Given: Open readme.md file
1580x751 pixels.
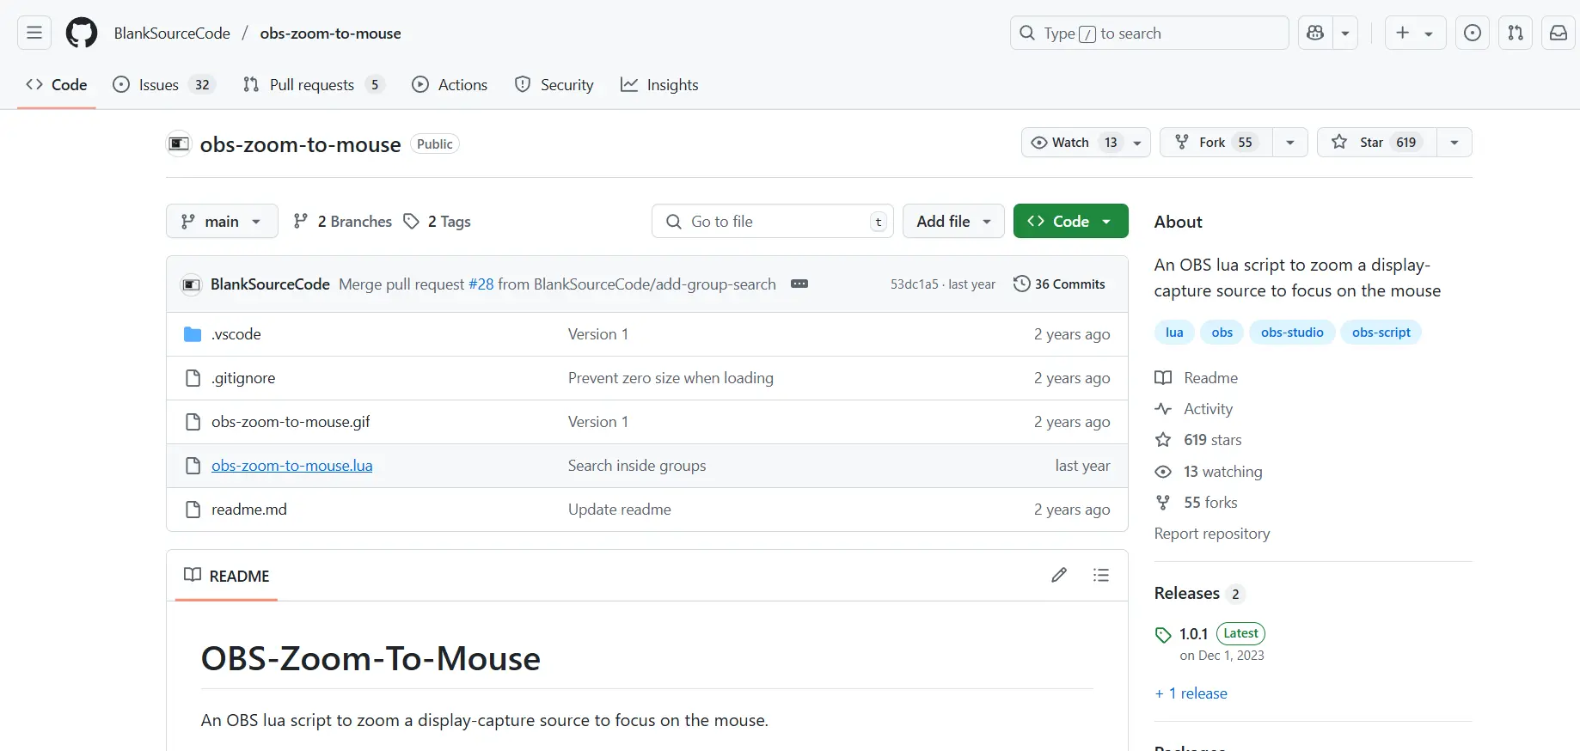Looking at the screenshot, I should tap(249, 510).
